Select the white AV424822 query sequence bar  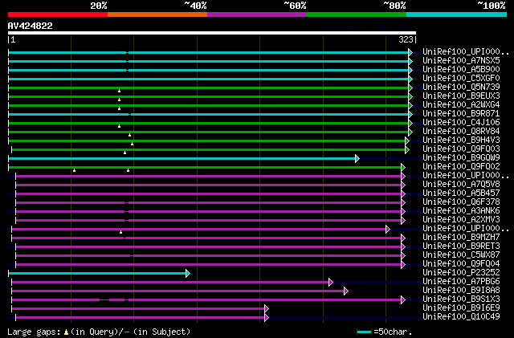click(x=212, y=33)
